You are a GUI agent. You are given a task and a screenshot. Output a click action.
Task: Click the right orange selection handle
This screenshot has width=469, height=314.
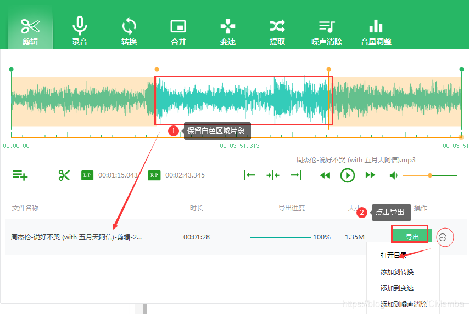point(329,70)
